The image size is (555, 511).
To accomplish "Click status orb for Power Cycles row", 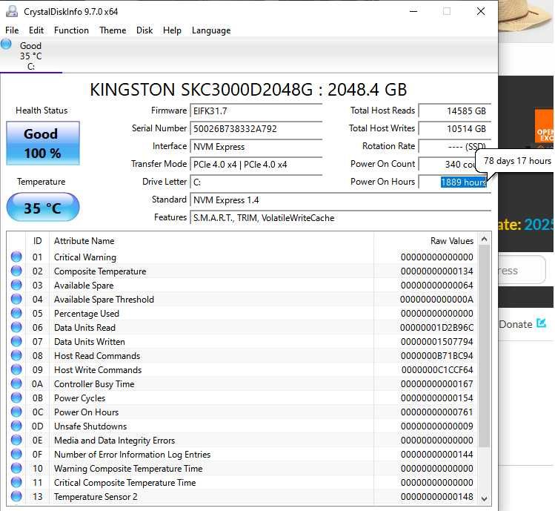I will click(16, 398).
